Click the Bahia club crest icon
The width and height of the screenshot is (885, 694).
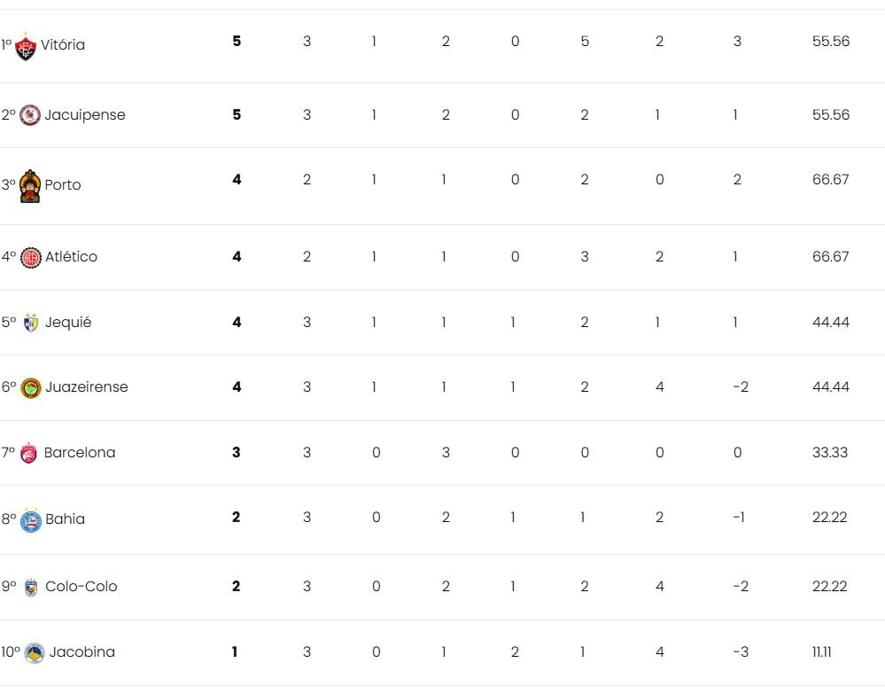click(30, 520)
